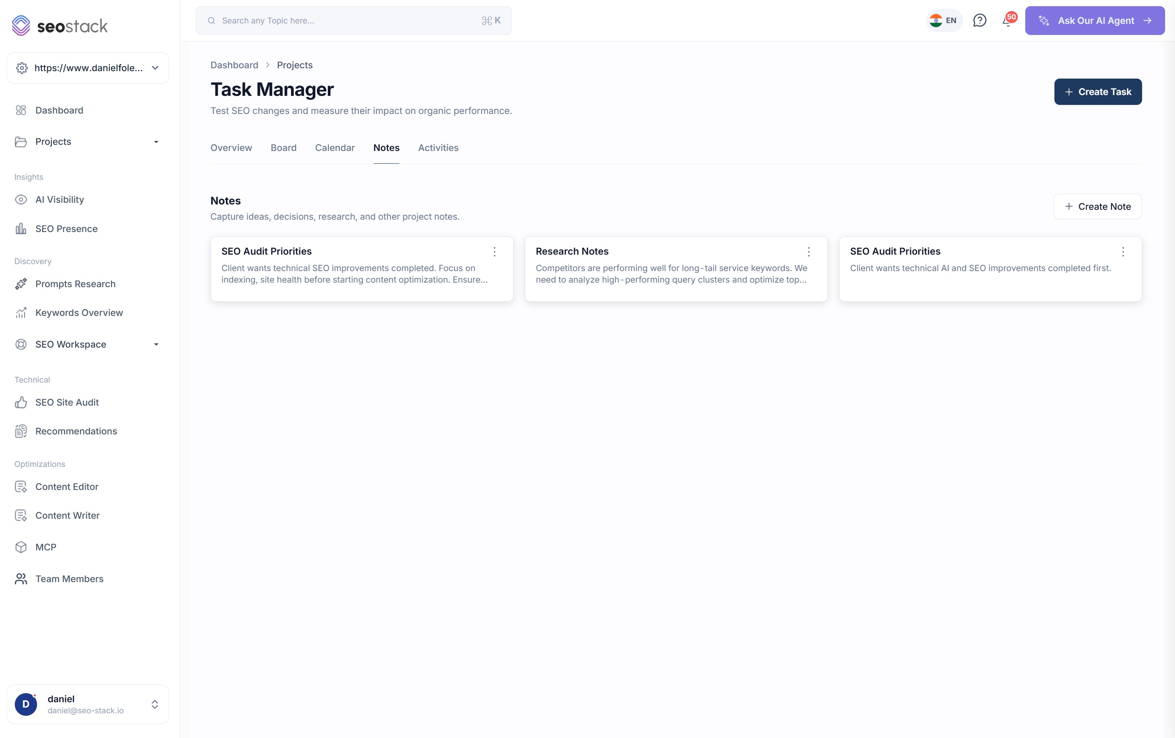Open the EN language selector
Screen dimensions: 1175x738
[x=944, y=21]
